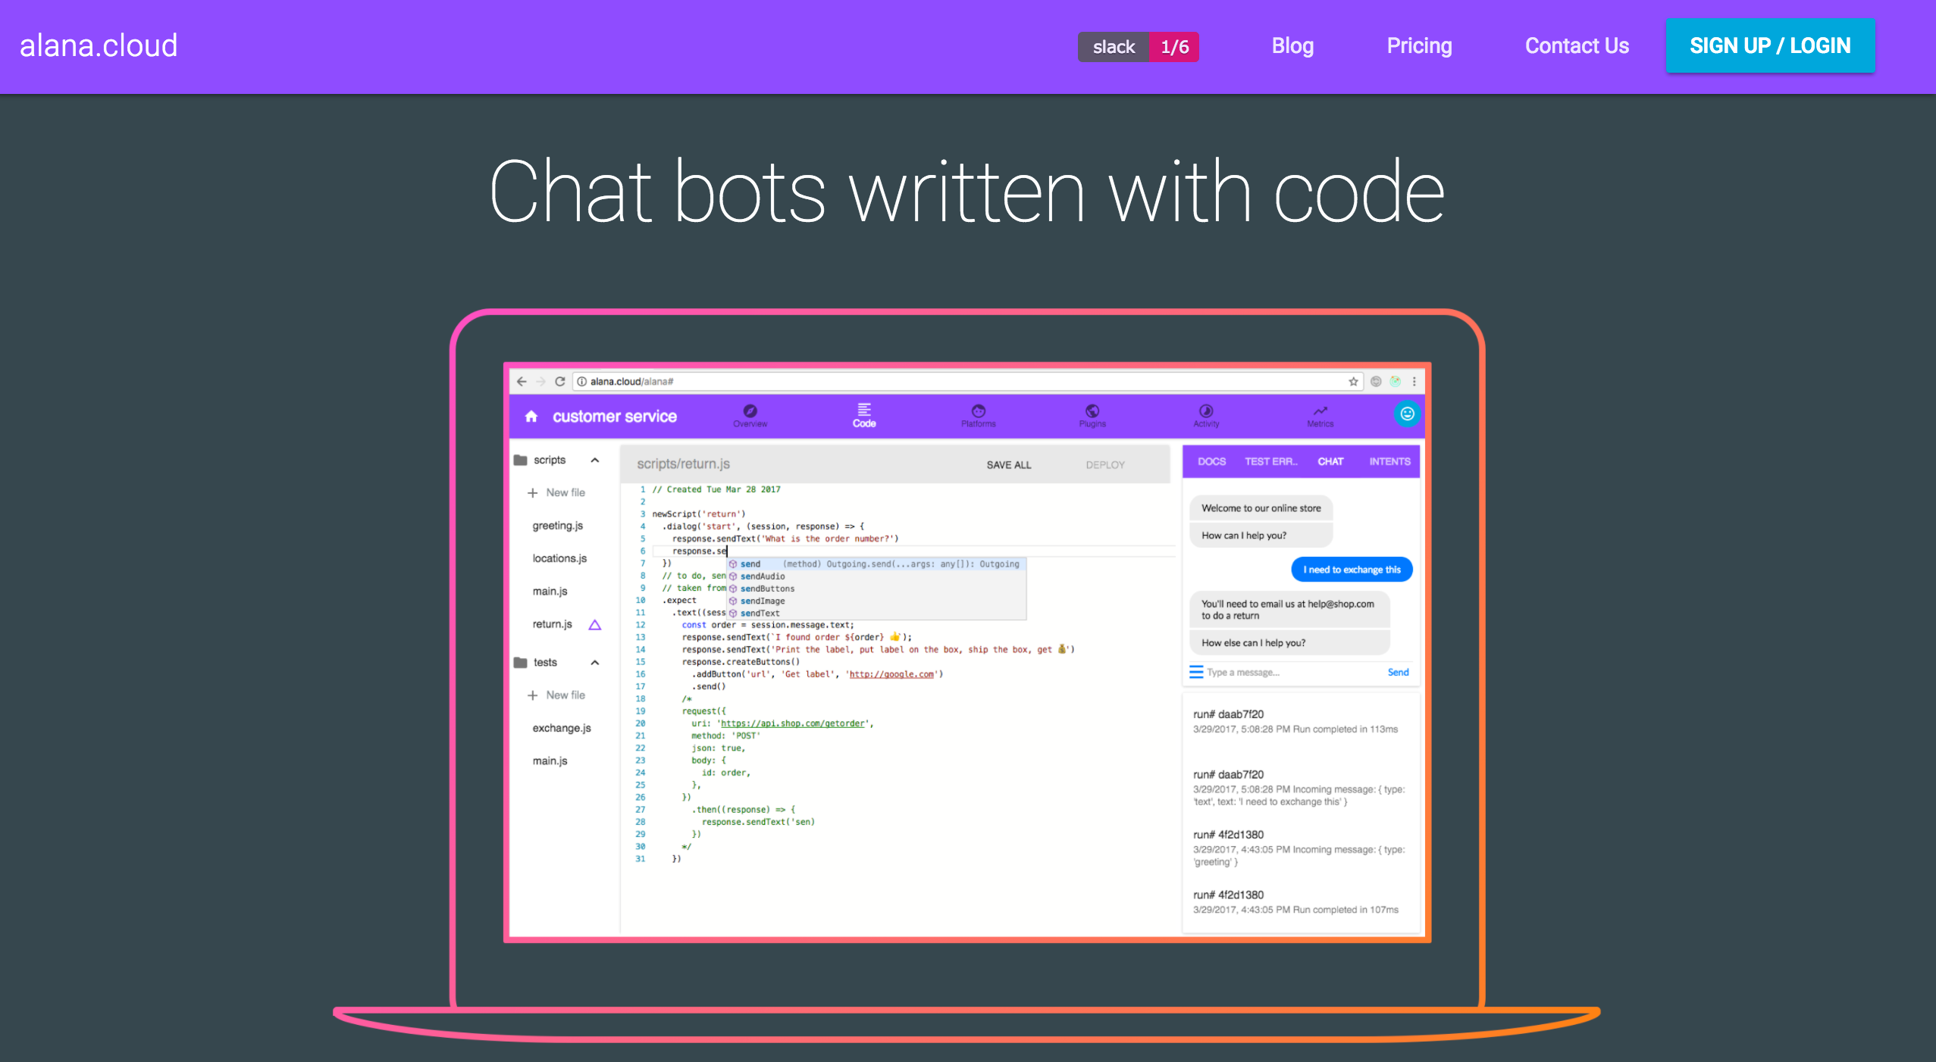Screen dimensions: 1936x1062
Task: Open greeting.js in the scripts folder
Action: pos(557,526)
